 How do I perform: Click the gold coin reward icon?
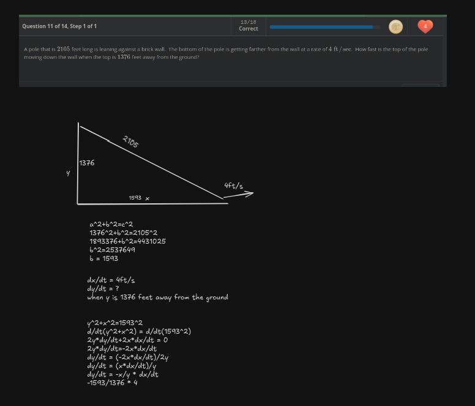pos(396,26)
